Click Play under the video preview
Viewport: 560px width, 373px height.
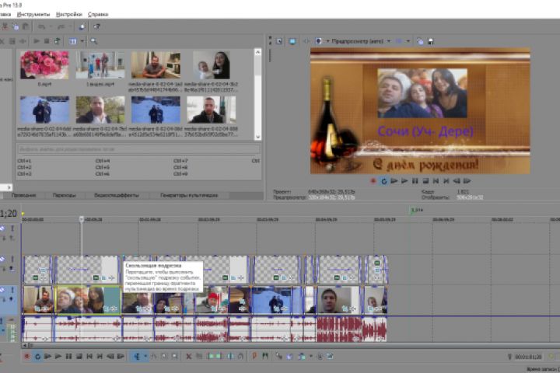(x=404, y=181)
